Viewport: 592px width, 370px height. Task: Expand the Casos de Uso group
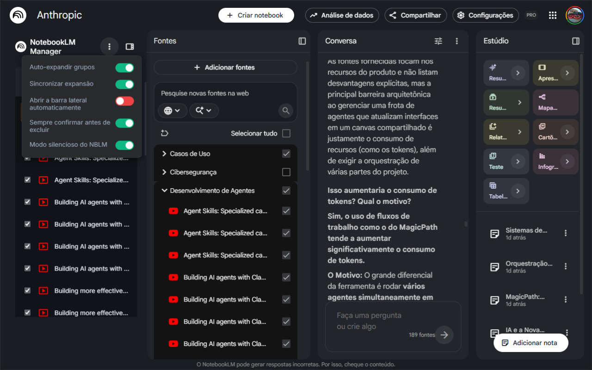click(x=164, y=154)
